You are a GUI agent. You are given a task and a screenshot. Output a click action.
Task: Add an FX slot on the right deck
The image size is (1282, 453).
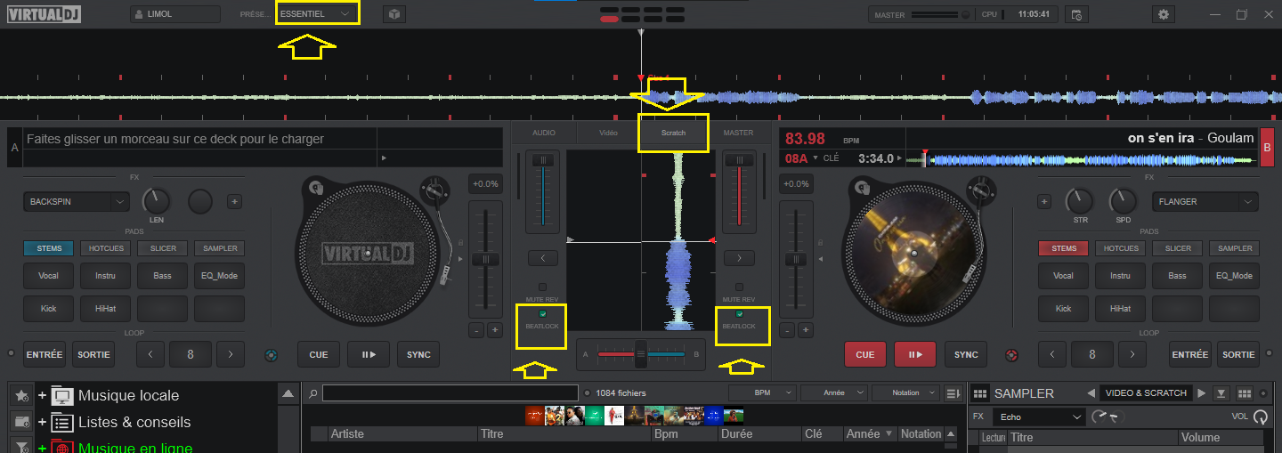pos(1045,202)
